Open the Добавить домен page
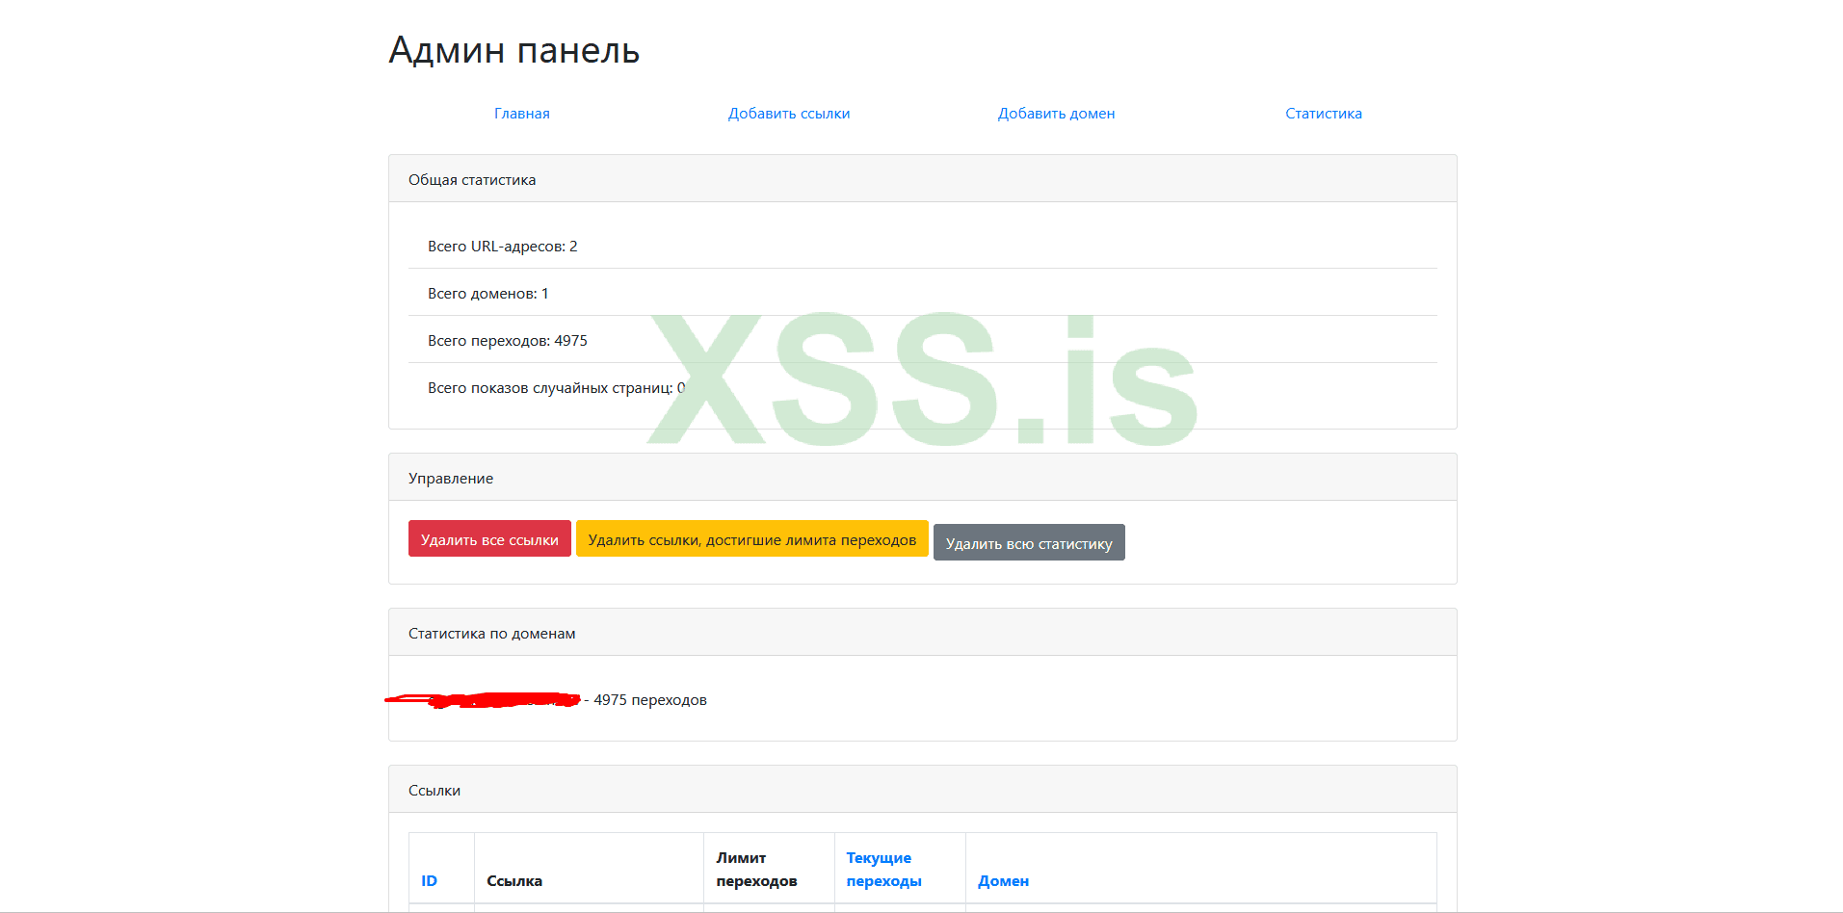Image resolution: width=1843 pixels, height=913 pixels. click(1056, 114)
